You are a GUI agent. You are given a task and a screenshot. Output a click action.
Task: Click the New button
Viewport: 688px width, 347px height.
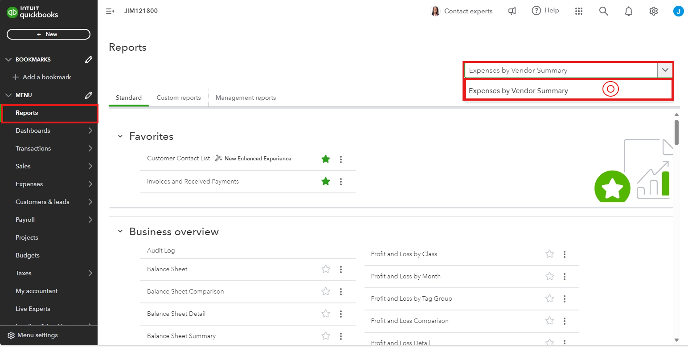(x=49, y=34)
